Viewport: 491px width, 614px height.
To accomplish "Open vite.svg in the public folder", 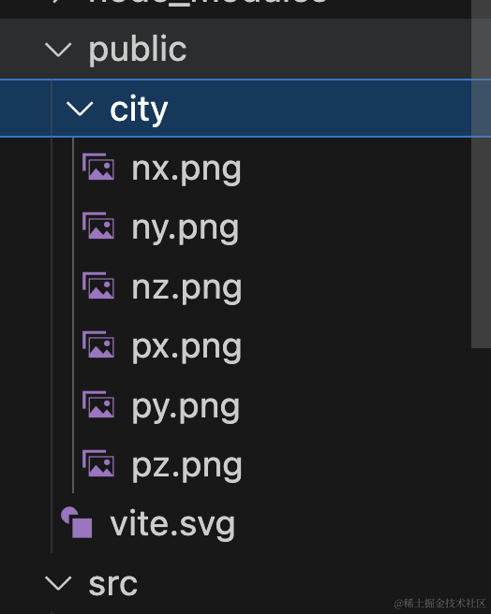I will (172, 525).
